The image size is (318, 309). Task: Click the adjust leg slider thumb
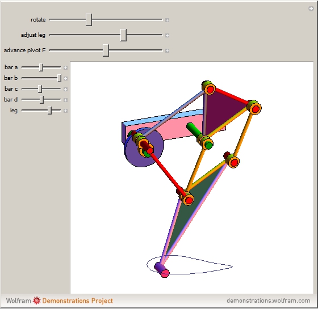(x=123, y=35)
